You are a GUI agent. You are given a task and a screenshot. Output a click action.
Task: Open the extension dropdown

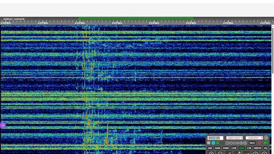pos(254,138)
